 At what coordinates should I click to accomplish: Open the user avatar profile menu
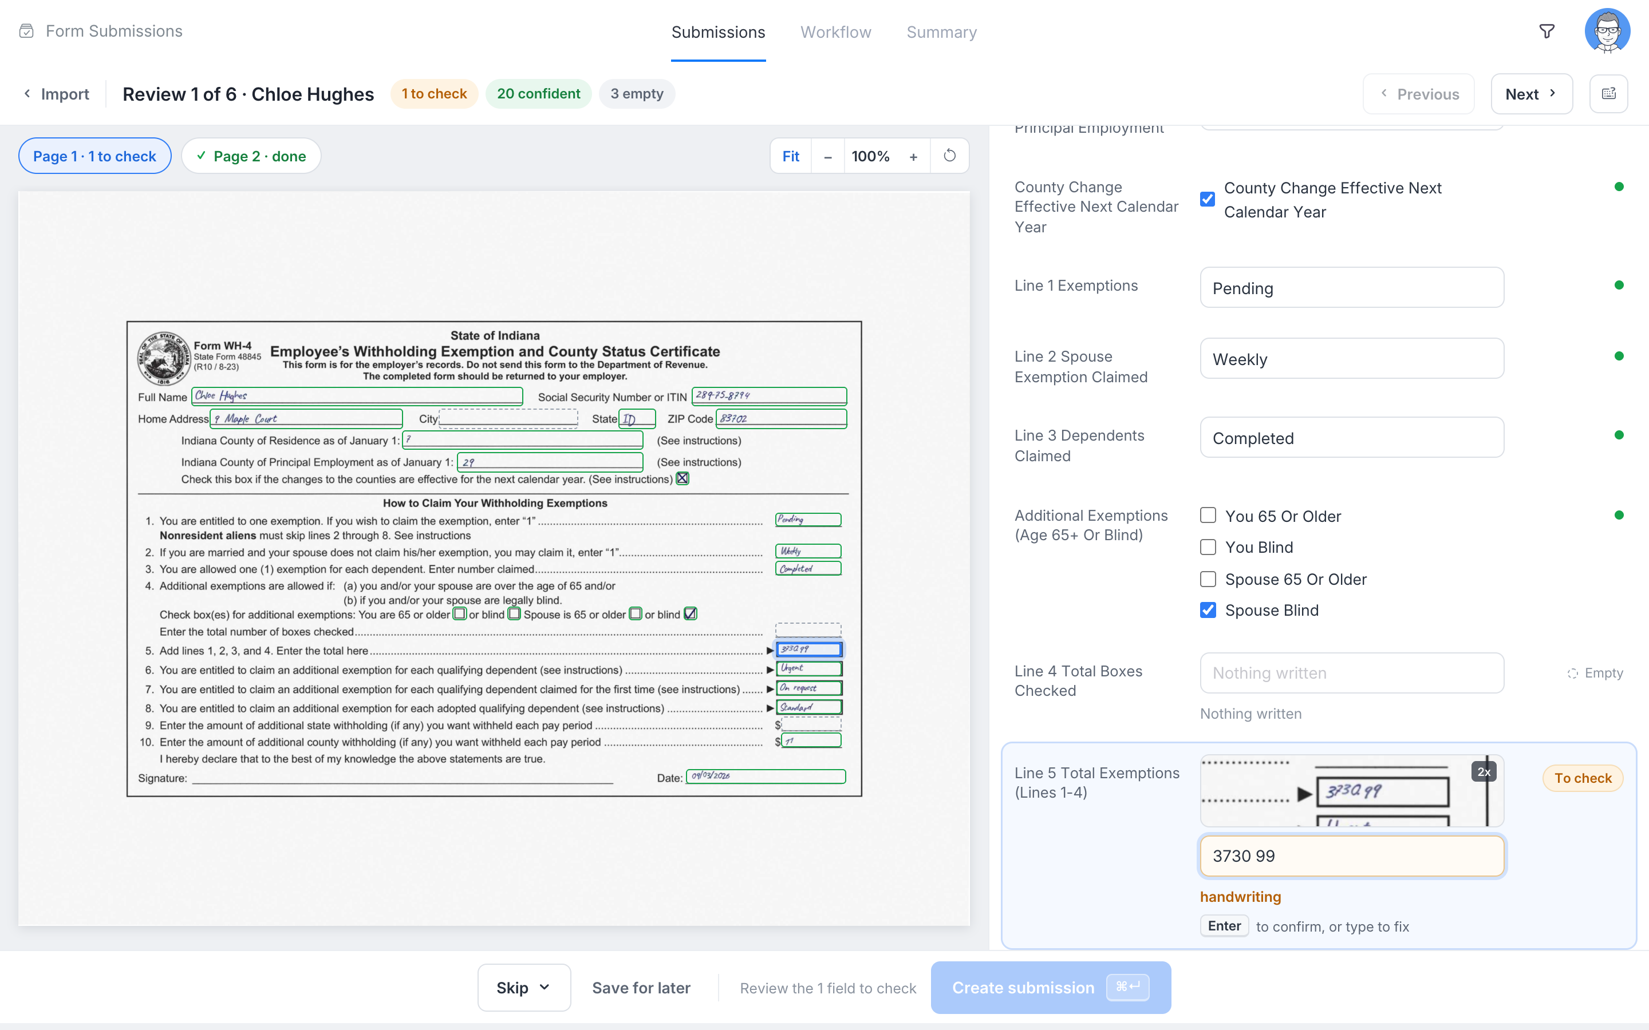tap(1607, 31)
